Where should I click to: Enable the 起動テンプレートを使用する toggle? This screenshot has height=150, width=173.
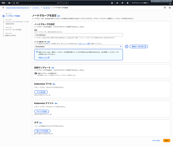tap(35, 73)
